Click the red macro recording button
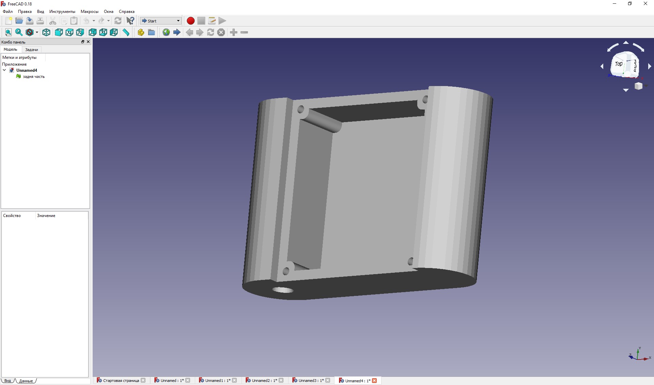This screenshot has width=654, height=385. tap(191, 21)
